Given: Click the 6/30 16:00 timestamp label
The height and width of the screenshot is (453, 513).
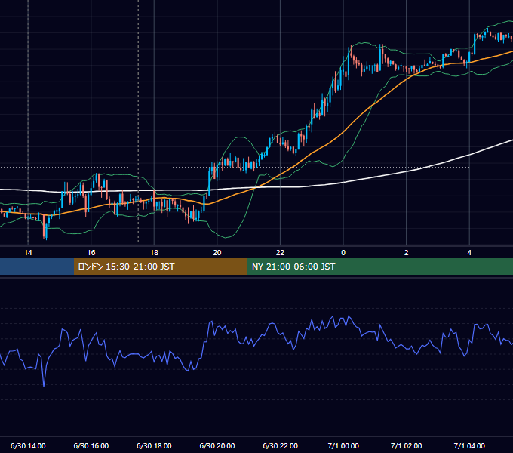Looking at the screenshot, I should [91, 445].
